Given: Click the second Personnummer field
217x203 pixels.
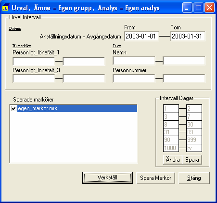Looking at the screenshot, I should point(184,78).
